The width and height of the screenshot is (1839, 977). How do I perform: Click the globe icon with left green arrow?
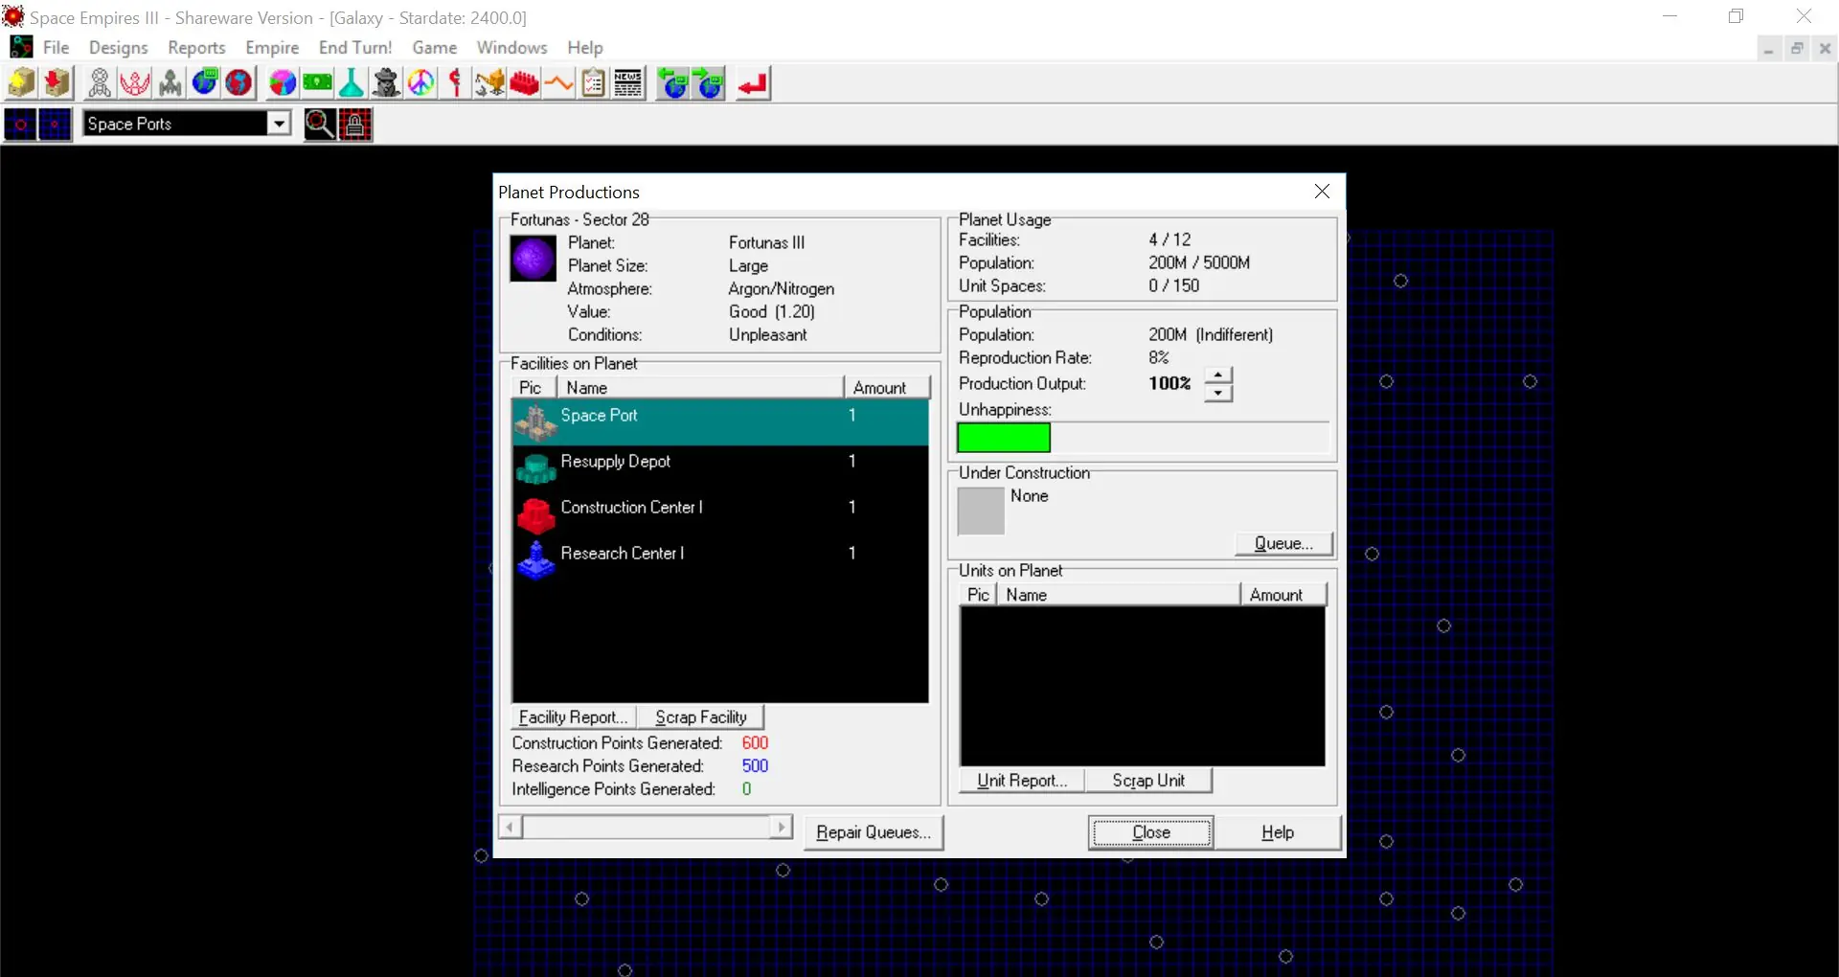673,84
